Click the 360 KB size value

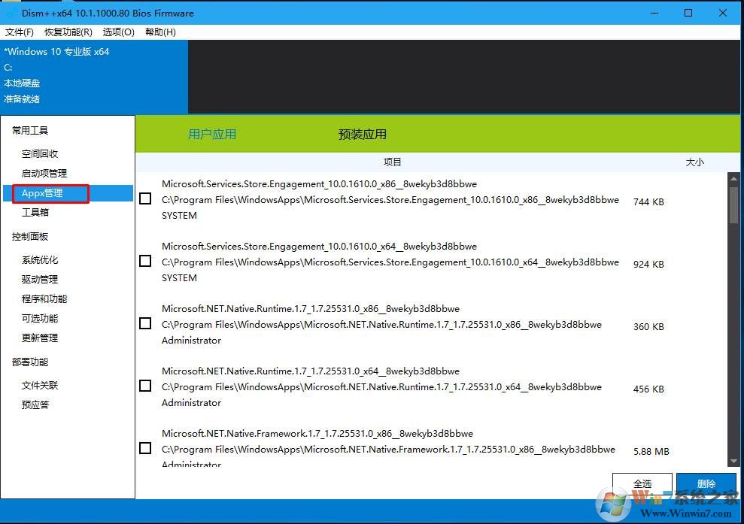click(648, 327)
